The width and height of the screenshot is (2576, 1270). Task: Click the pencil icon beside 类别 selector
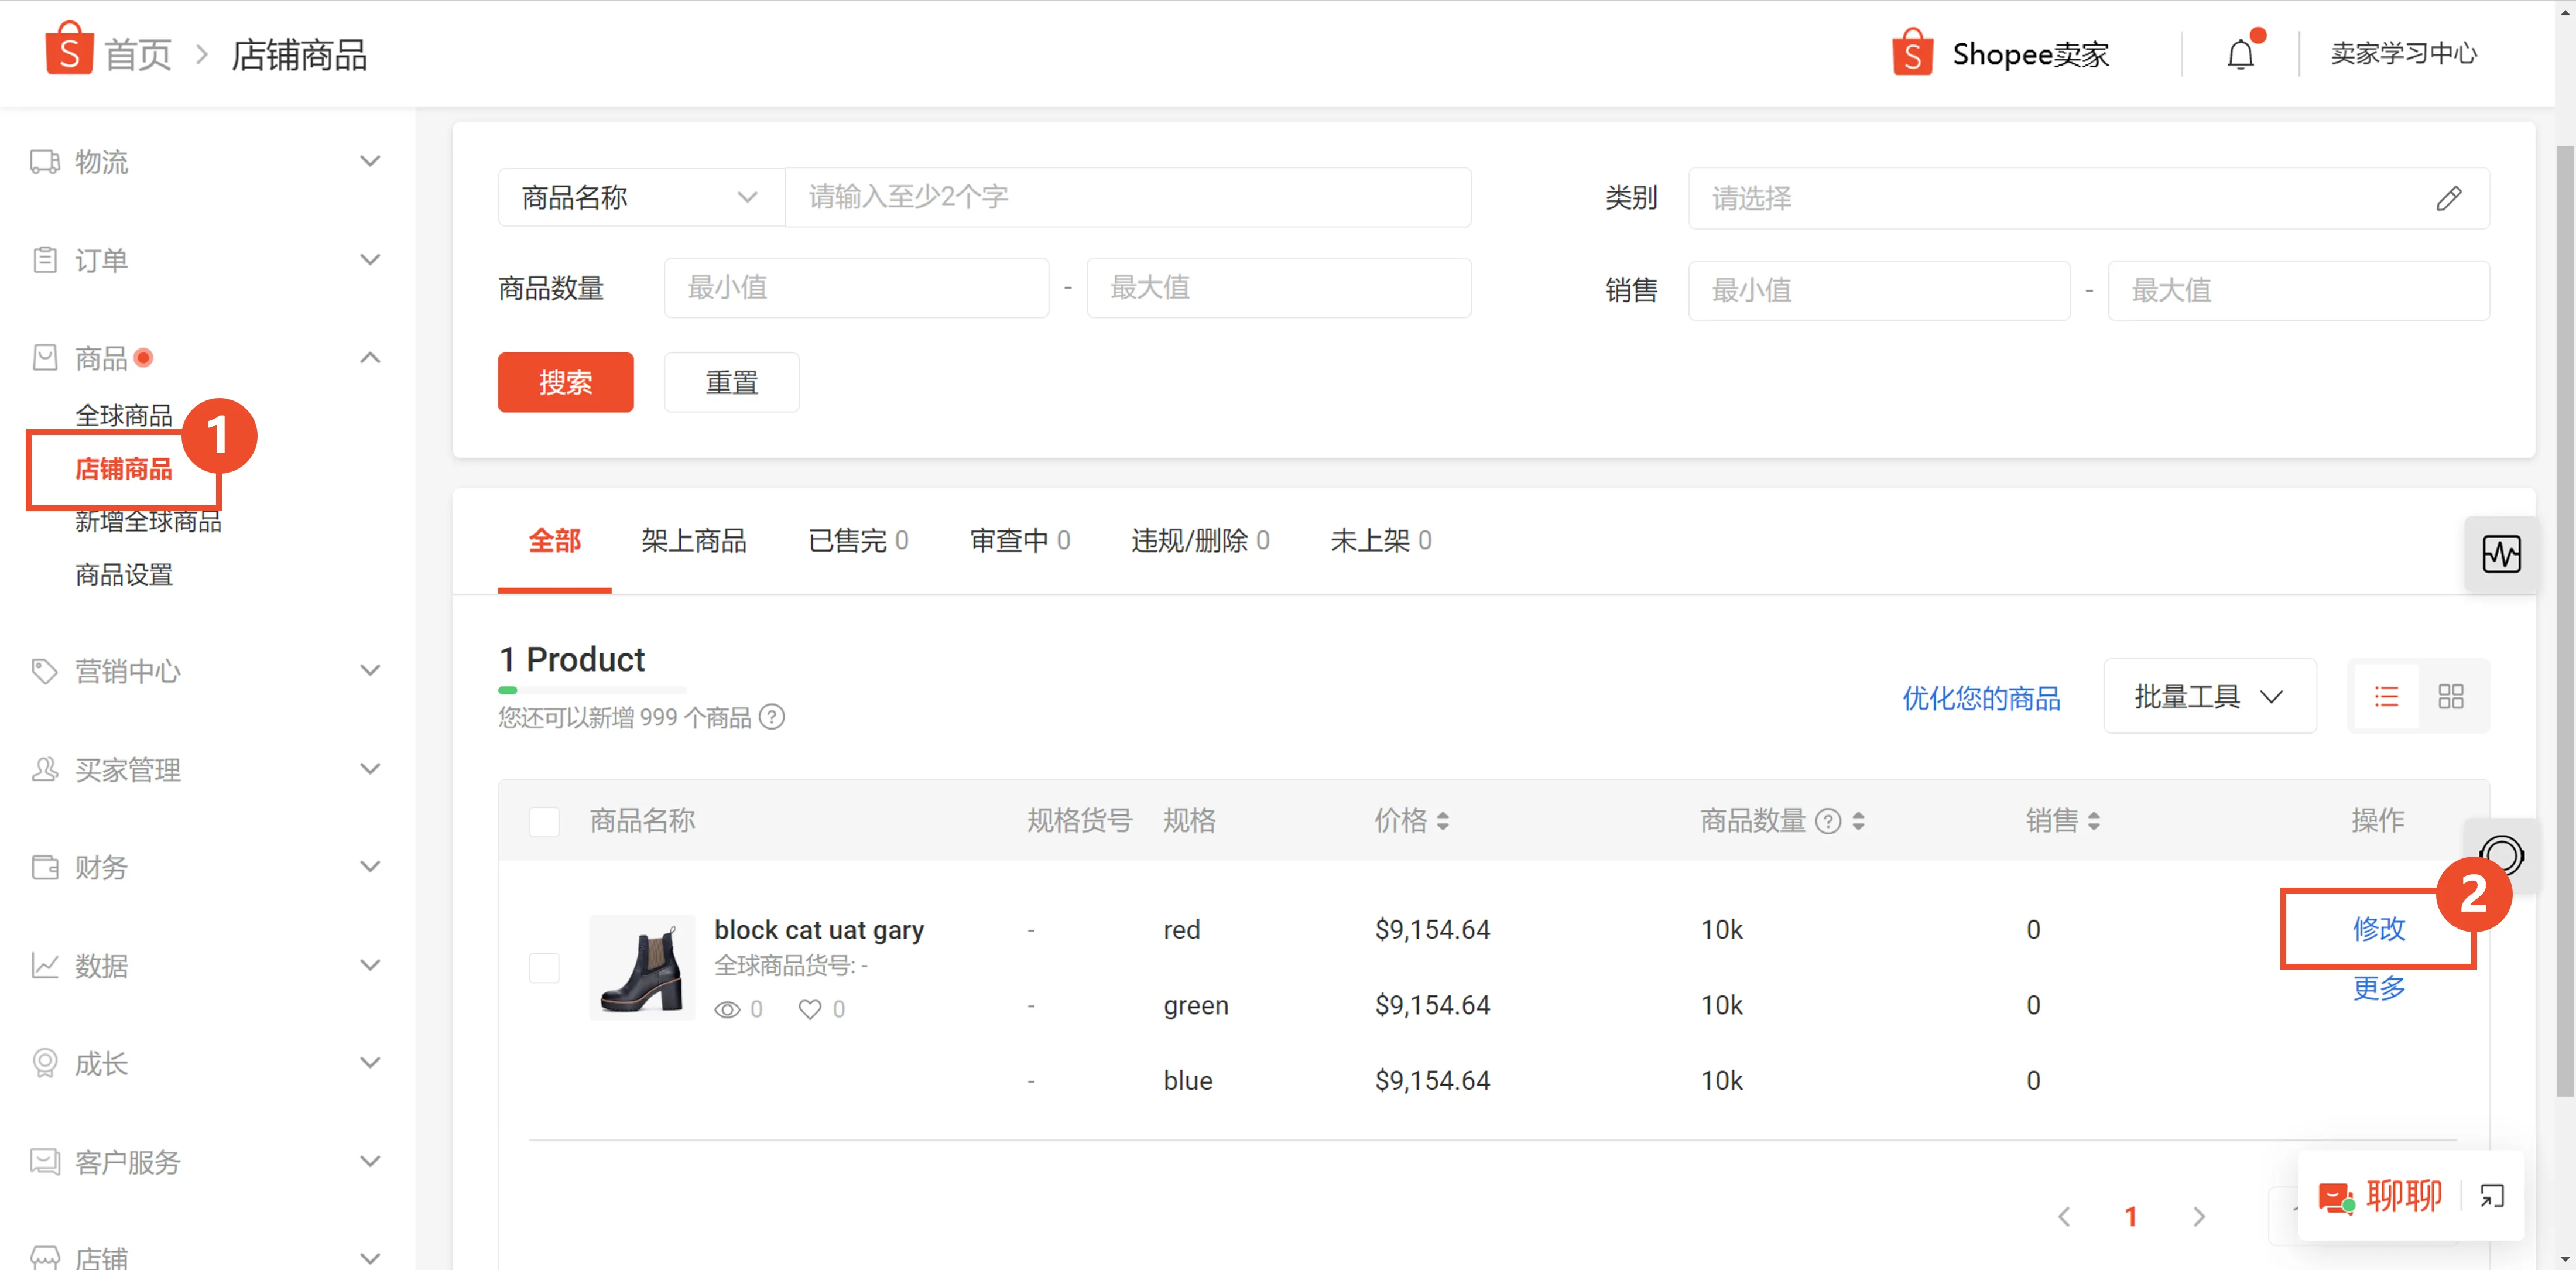click(x=2450, y=198)
